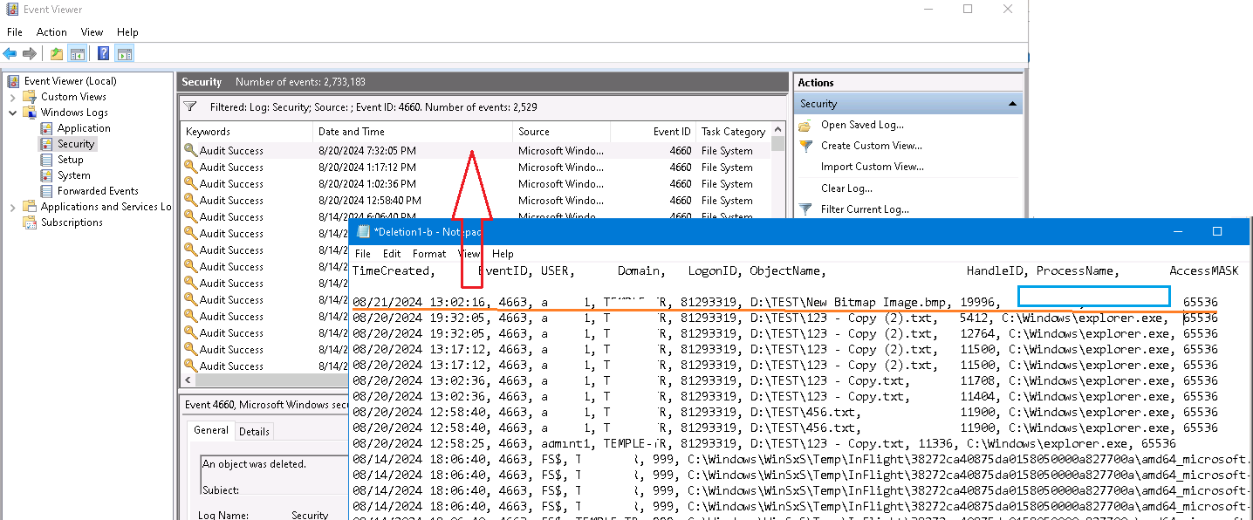
Task: Open the Edit menu in Notepad
Action: [392, 254]
